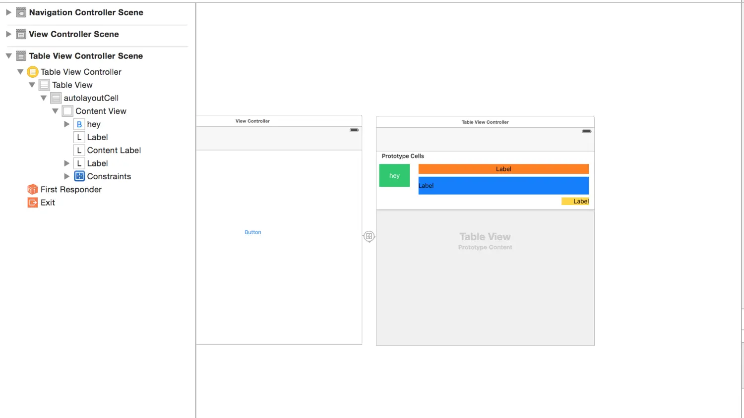The height and width of the screenshot is (418, 744).
Task: Click the blue Constraints icon
Action: click(79, 176)
